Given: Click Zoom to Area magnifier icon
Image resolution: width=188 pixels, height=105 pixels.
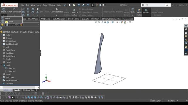Looking at the screenshot, I should pyautogui.click(x=99, y=22).
